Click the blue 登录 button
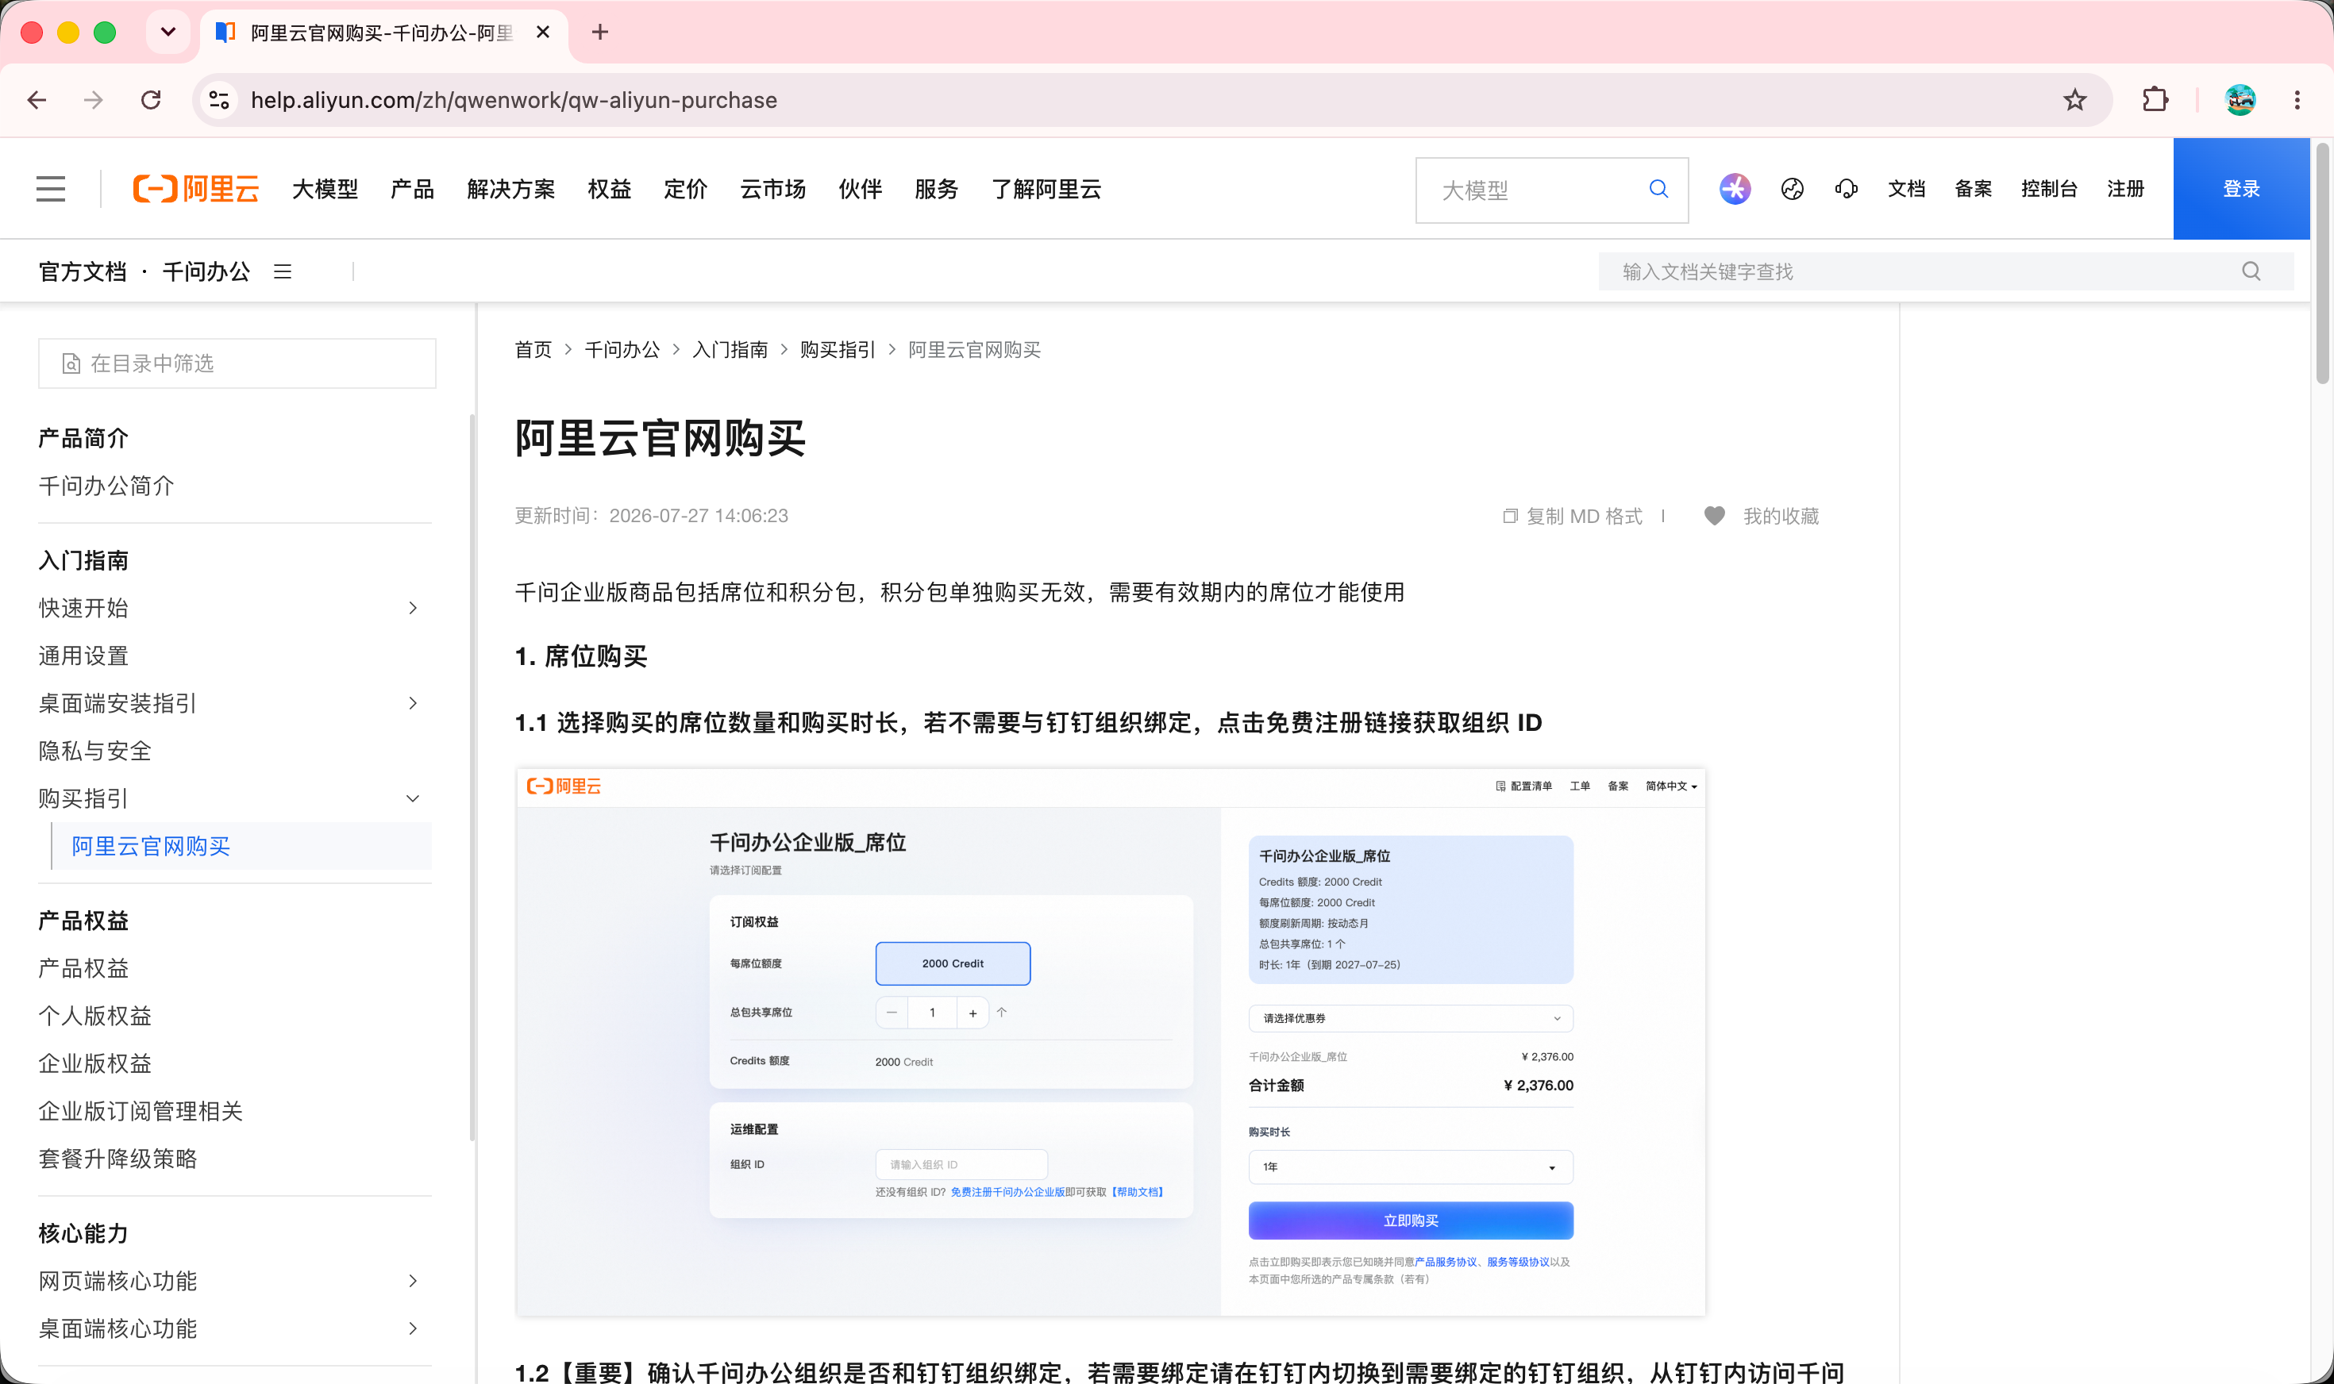 pyautogui.click(x=2240, y=190)
